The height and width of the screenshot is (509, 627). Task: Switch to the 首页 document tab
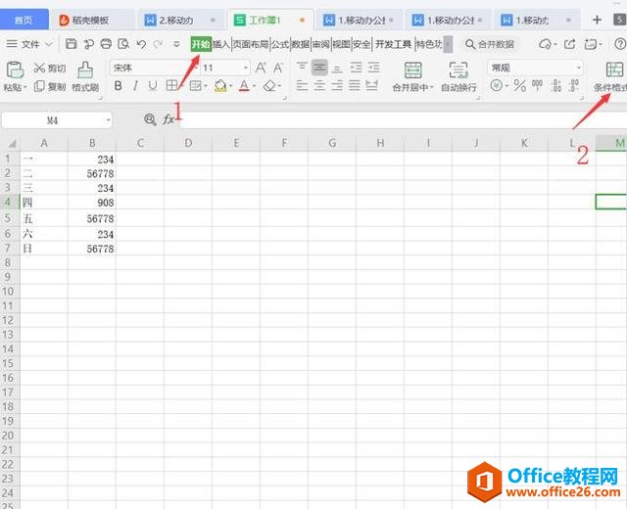point(24,20)
